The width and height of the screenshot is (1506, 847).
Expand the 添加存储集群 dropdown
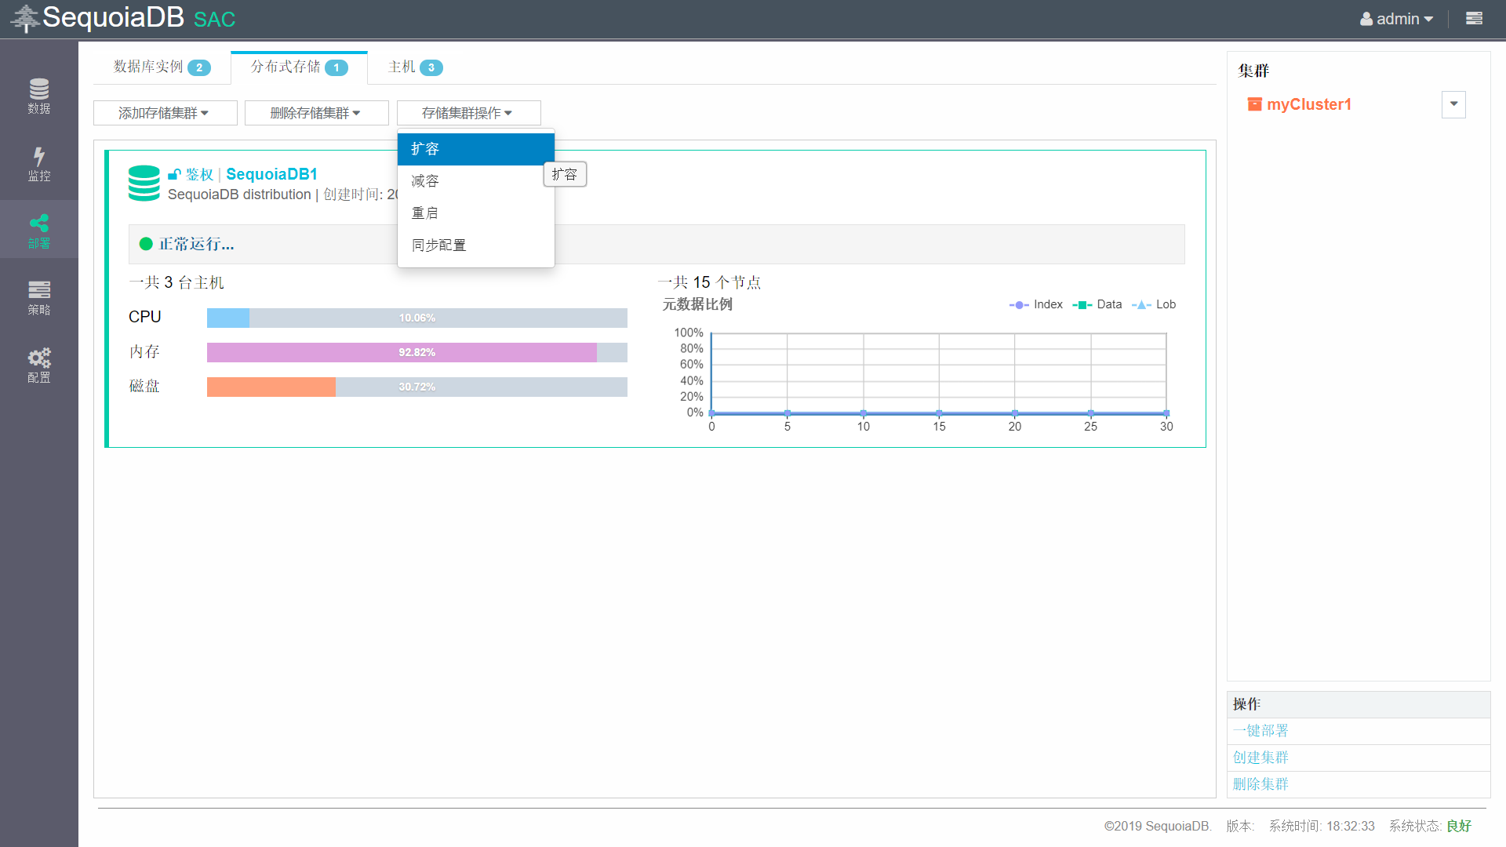(x=165, y=113)
